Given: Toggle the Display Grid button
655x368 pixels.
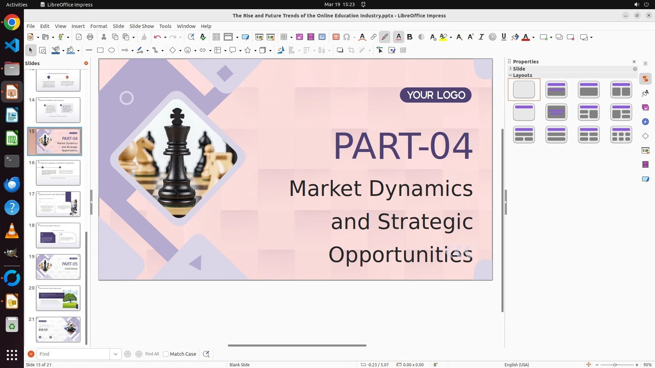Looking at the screenshot, I should (216, 37).
